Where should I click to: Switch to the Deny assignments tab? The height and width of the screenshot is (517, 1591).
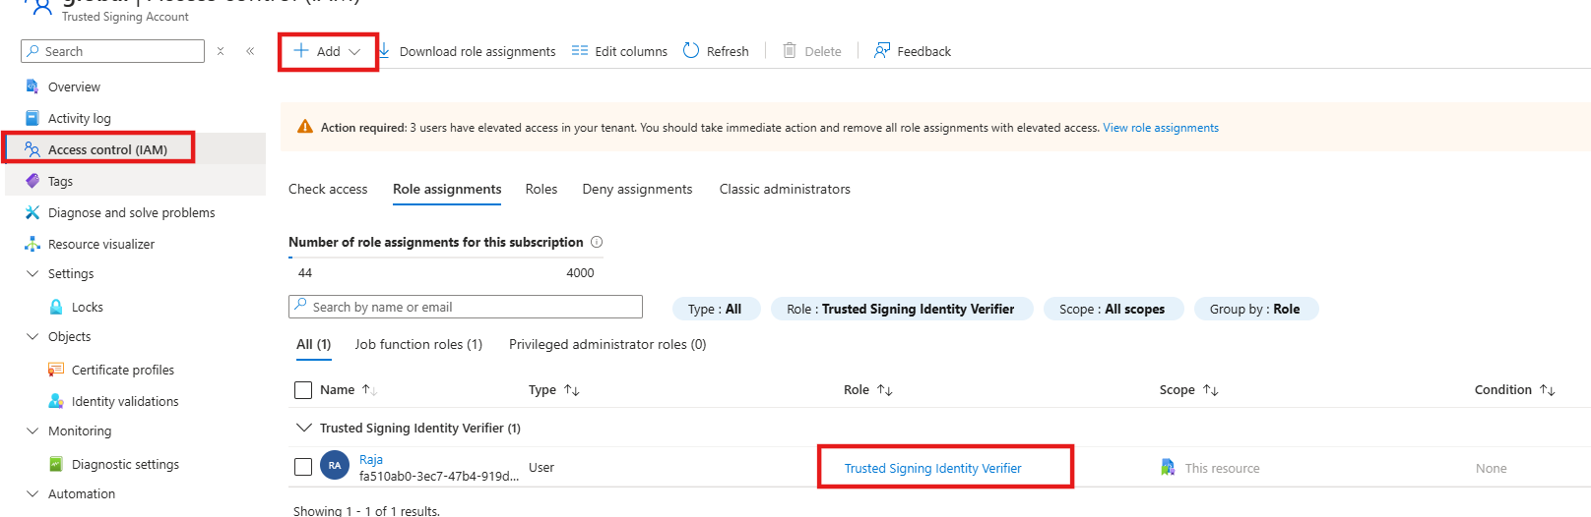637,189
